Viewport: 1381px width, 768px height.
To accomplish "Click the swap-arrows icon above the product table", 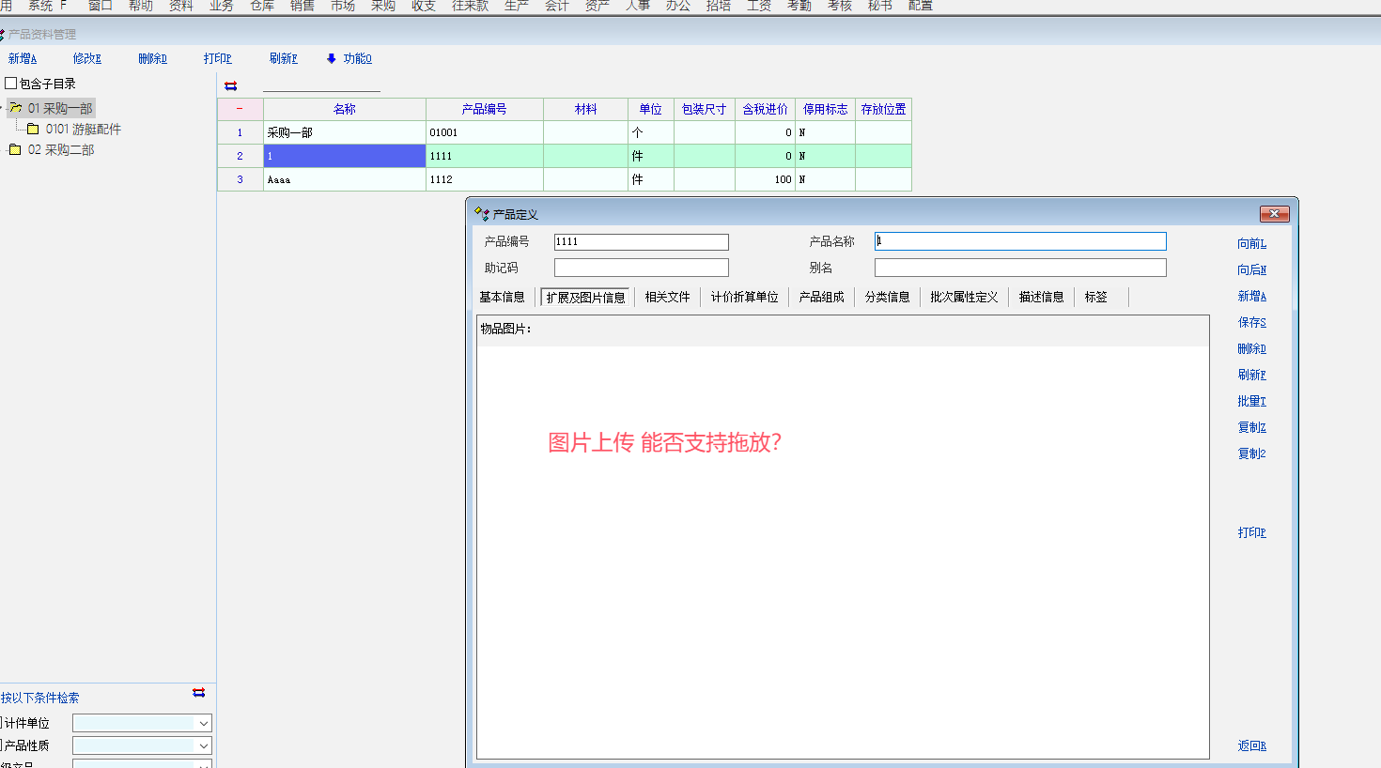I will [x=230, y=85].
